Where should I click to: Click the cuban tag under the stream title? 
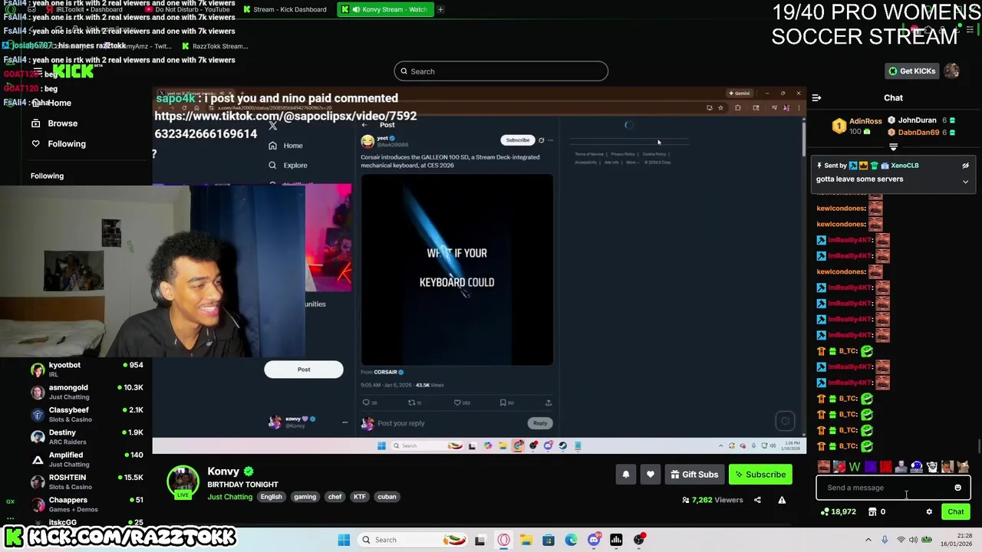pos(387,497)
